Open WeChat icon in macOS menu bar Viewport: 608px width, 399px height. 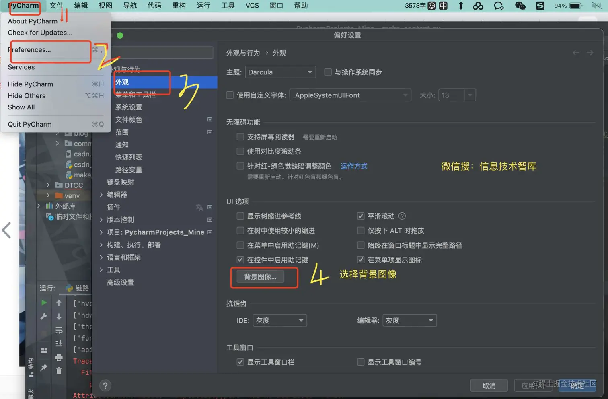(x=520, y=6)
